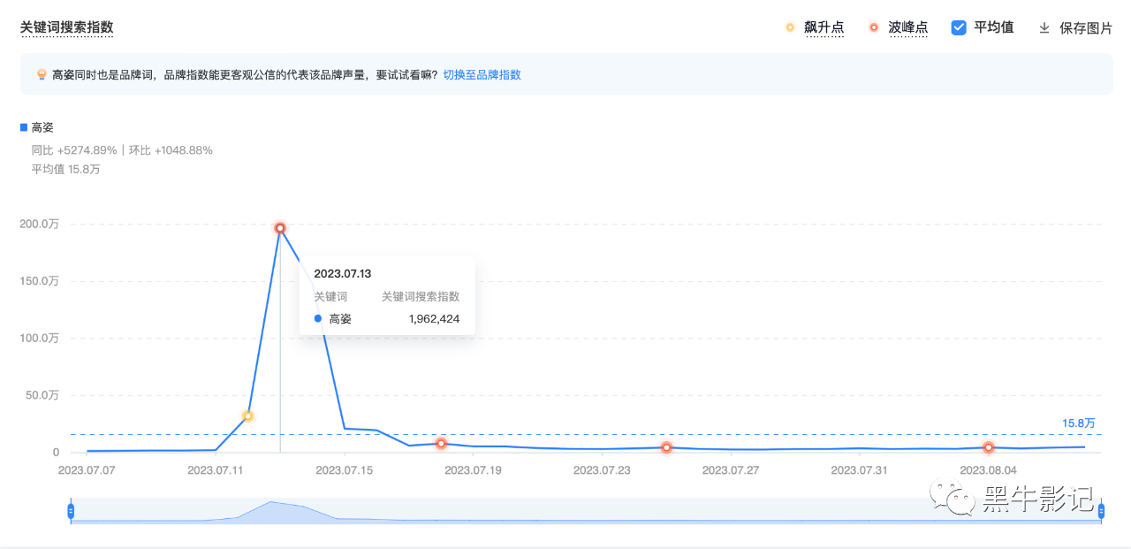Toggle the 飙升点 markers label
This screenshot has height=549, width=1131.
click(824, 27)
